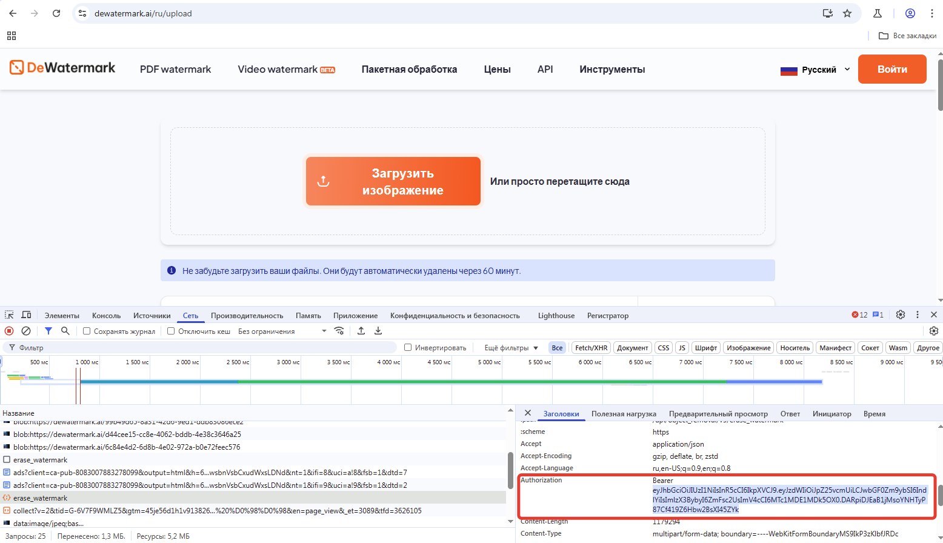Go back to previous page

[x=13, y=13]
